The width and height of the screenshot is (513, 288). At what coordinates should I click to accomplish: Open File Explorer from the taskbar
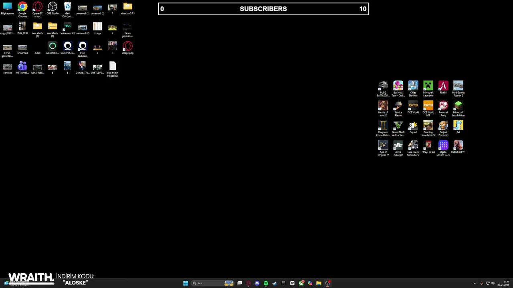click(319, 283)
